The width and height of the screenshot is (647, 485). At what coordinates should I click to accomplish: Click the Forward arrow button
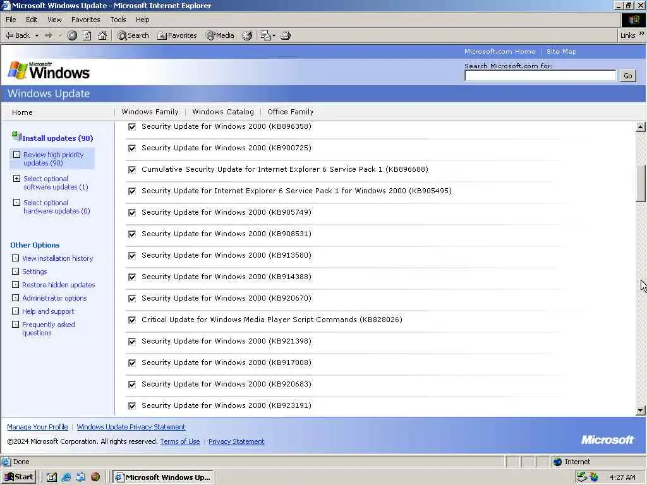tap(49, 35)
